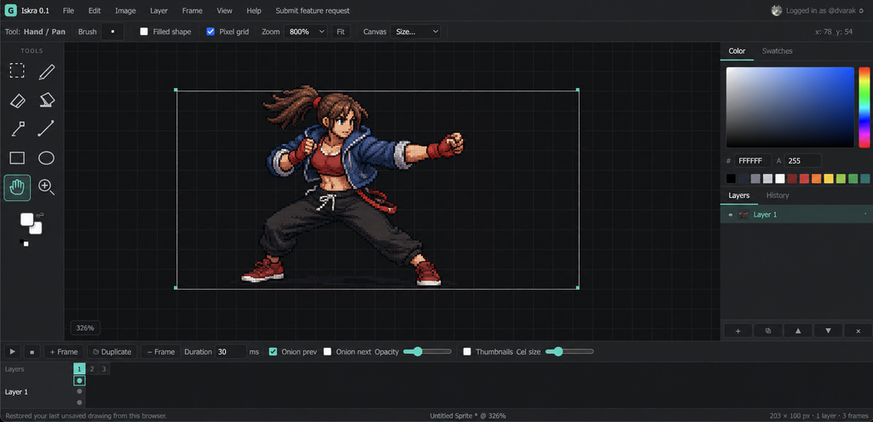Select the Pencil tool
Screen dimensions: 873x422
point(46,71)
